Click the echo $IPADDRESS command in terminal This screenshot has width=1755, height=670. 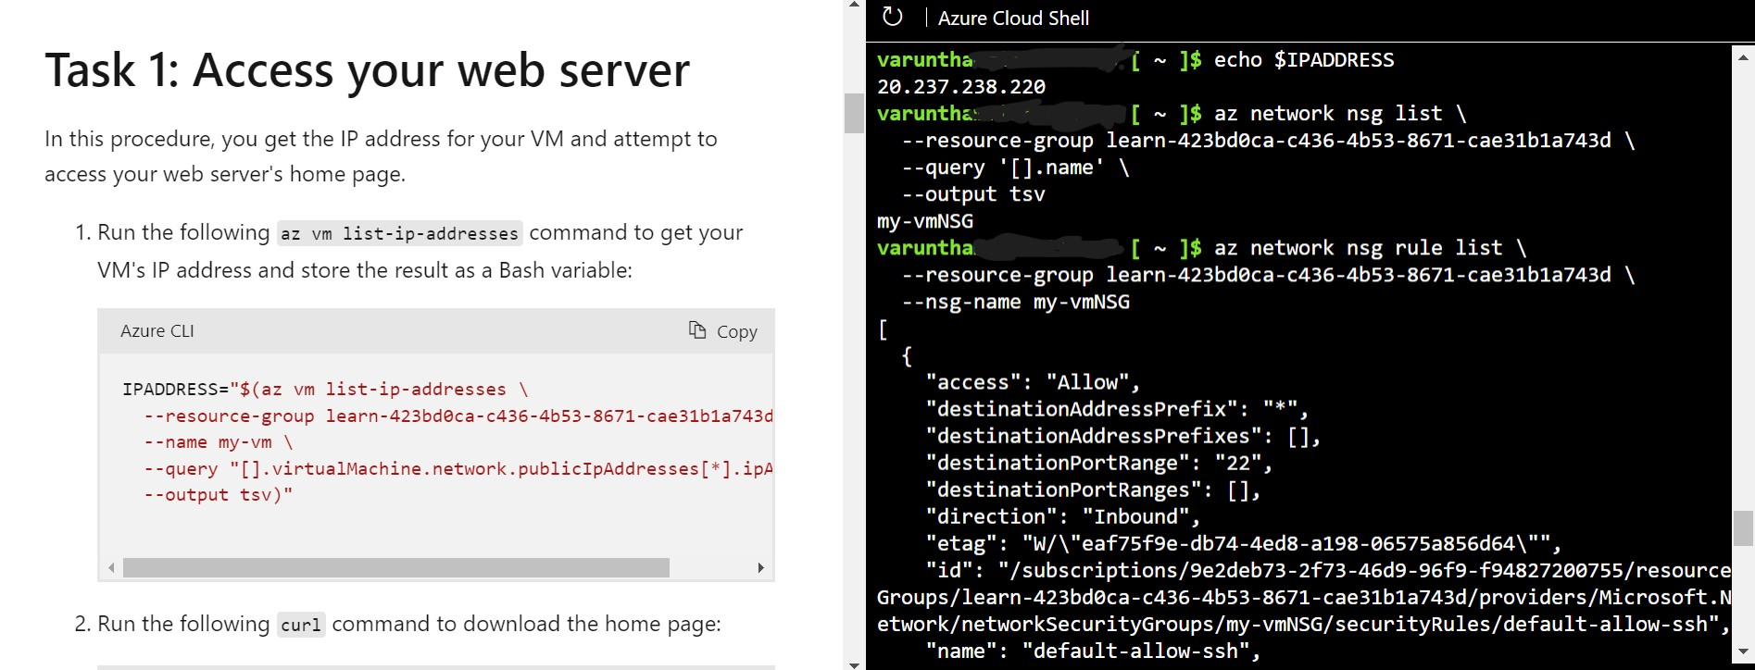pyautogui.click(x=1304, y=60)
